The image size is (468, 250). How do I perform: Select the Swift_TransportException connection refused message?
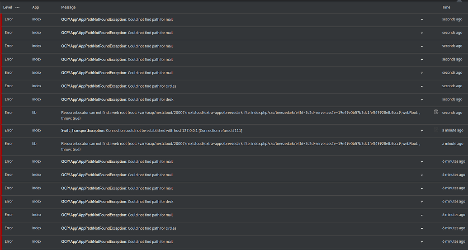(x=151, y=131)
